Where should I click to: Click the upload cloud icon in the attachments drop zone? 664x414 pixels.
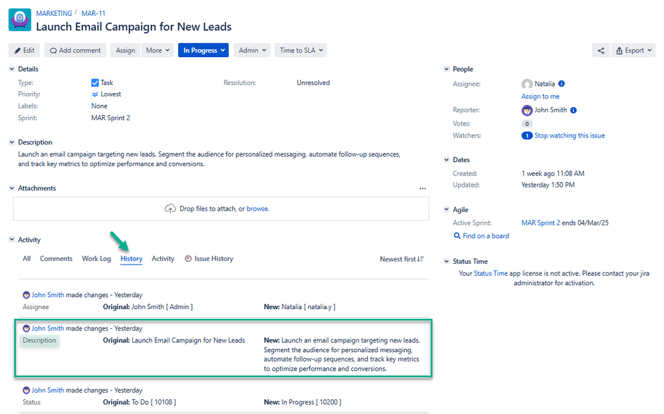(x=170, y=209)
